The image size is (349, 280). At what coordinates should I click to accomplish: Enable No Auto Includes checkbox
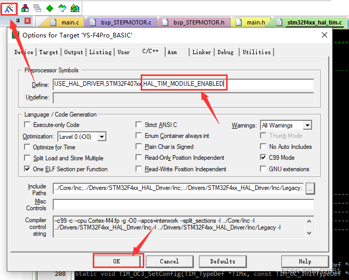tap(263, 147)
